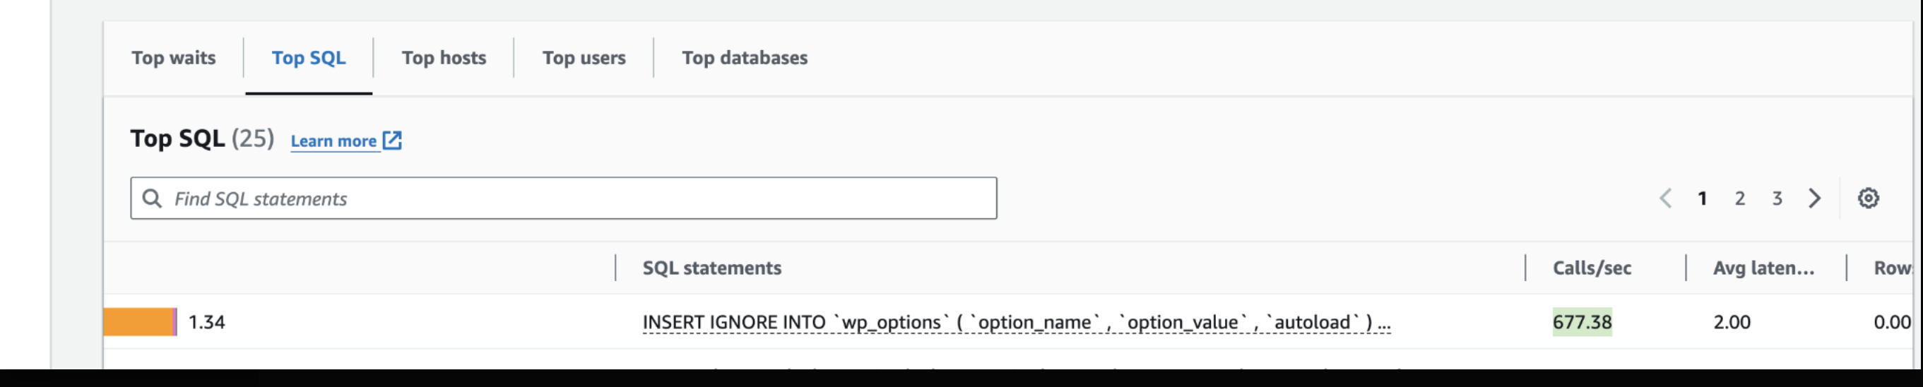Switch to the Top users tab

tap(584, 57)
